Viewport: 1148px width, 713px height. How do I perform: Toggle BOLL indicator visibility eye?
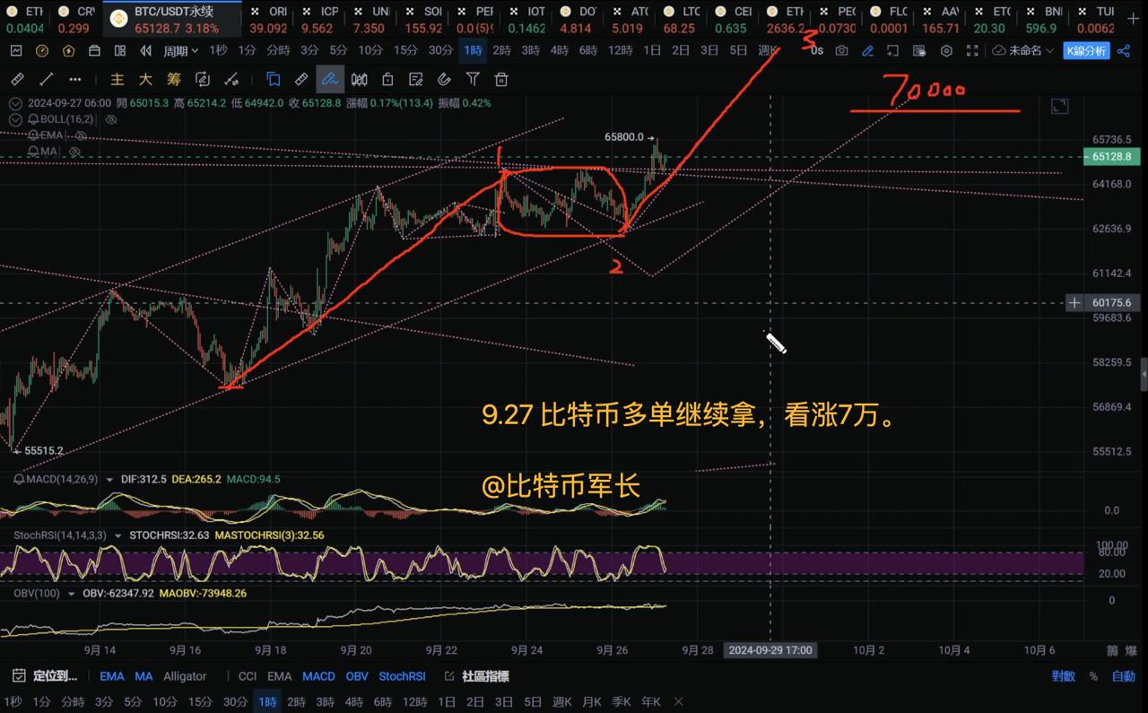point(111,119)
